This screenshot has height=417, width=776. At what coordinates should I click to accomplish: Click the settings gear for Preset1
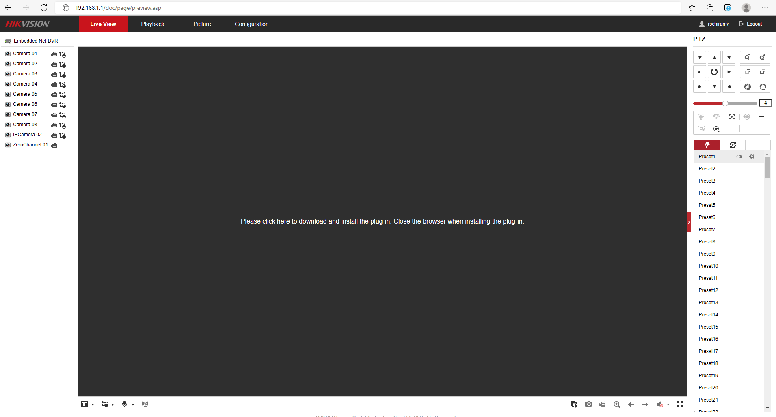point(752,157)
